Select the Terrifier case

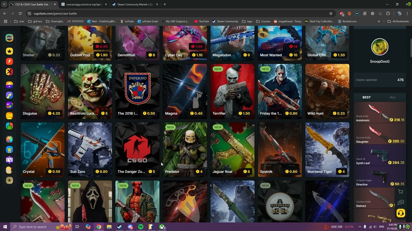pos(232,91)
